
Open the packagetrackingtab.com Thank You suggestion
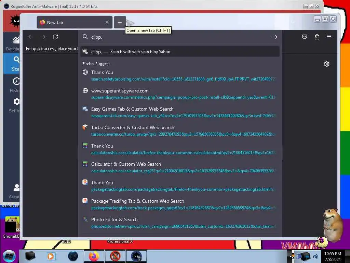click(180, 186)
